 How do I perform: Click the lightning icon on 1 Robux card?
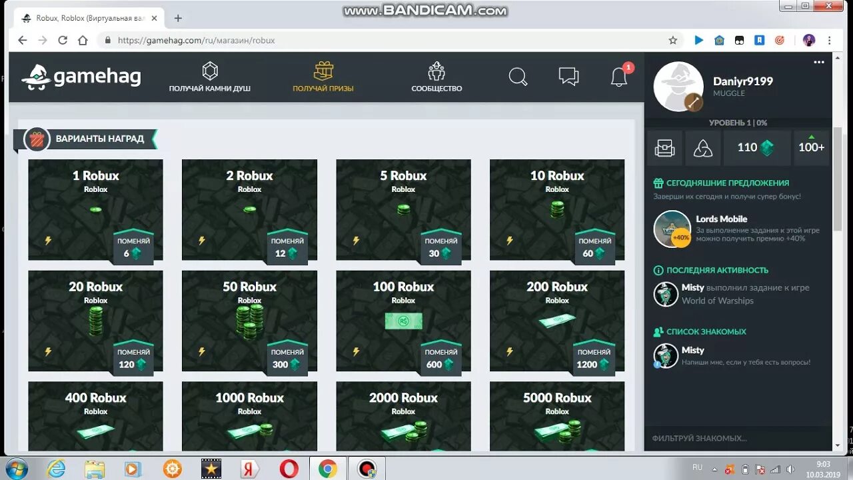(48, 241)
